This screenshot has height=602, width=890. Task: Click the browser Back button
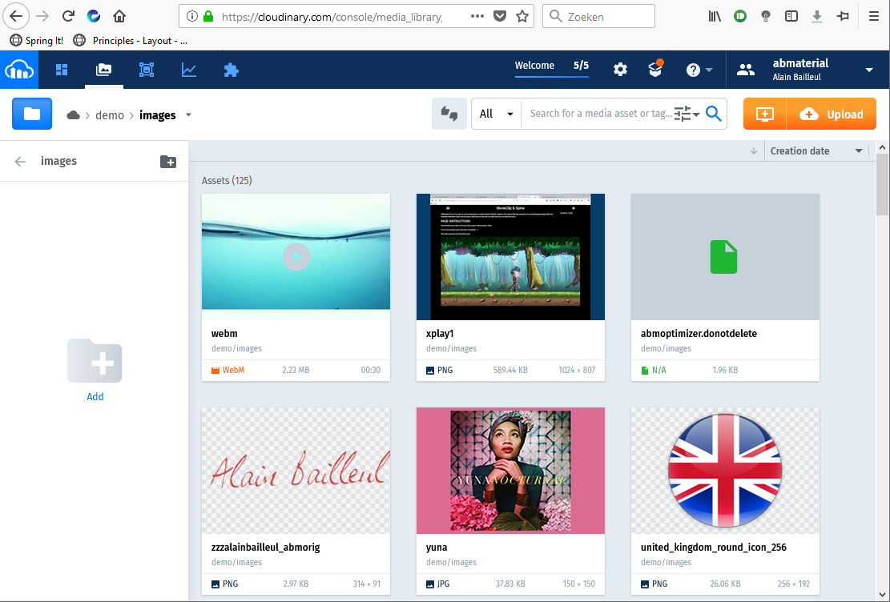pyautogui.click(x=16, y=17)
